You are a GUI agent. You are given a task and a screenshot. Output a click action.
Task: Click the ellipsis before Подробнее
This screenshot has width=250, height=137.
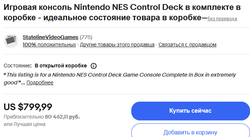[23, 83]
